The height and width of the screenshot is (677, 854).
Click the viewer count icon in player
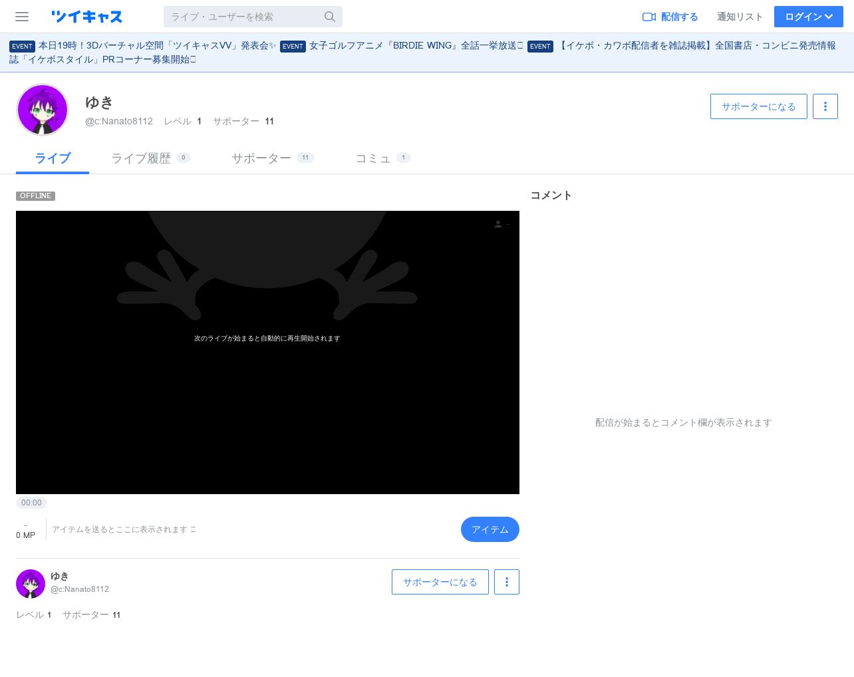[498, 224]
